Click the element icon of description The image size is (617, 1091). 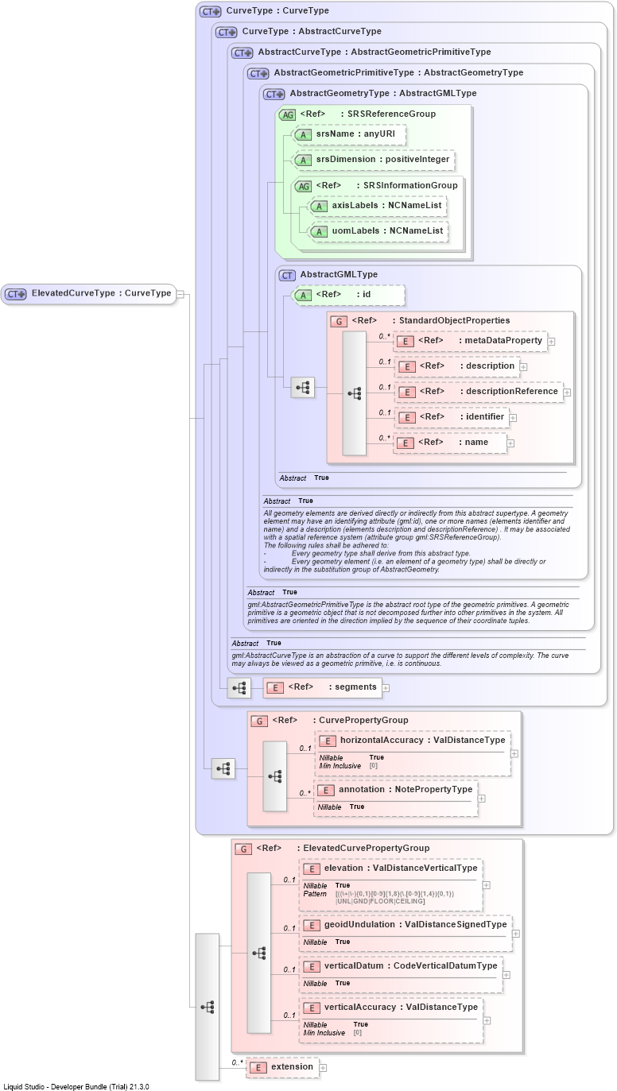coord(406,366)
